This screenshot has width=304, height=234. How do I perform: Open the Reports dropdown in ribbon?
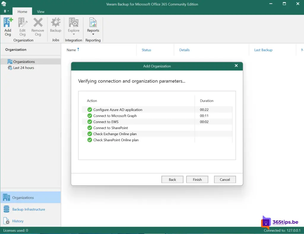pyautogui.click(x=93, y=26)
